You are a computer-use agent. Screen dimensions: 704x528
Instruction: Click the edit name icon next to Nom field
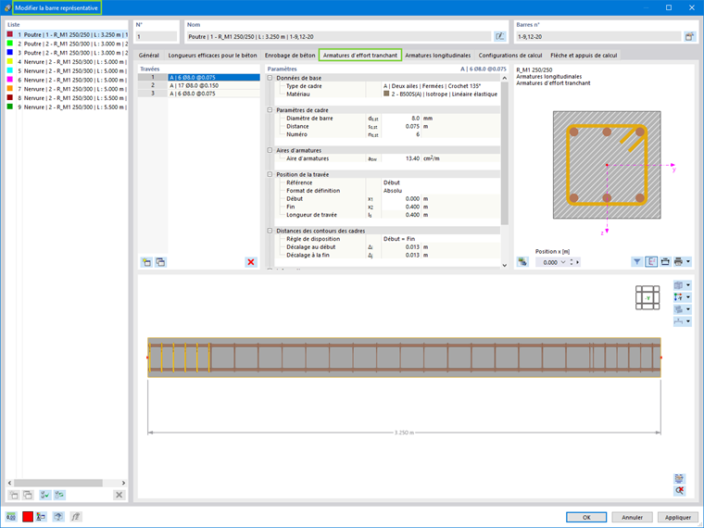(x=499, y=37)
